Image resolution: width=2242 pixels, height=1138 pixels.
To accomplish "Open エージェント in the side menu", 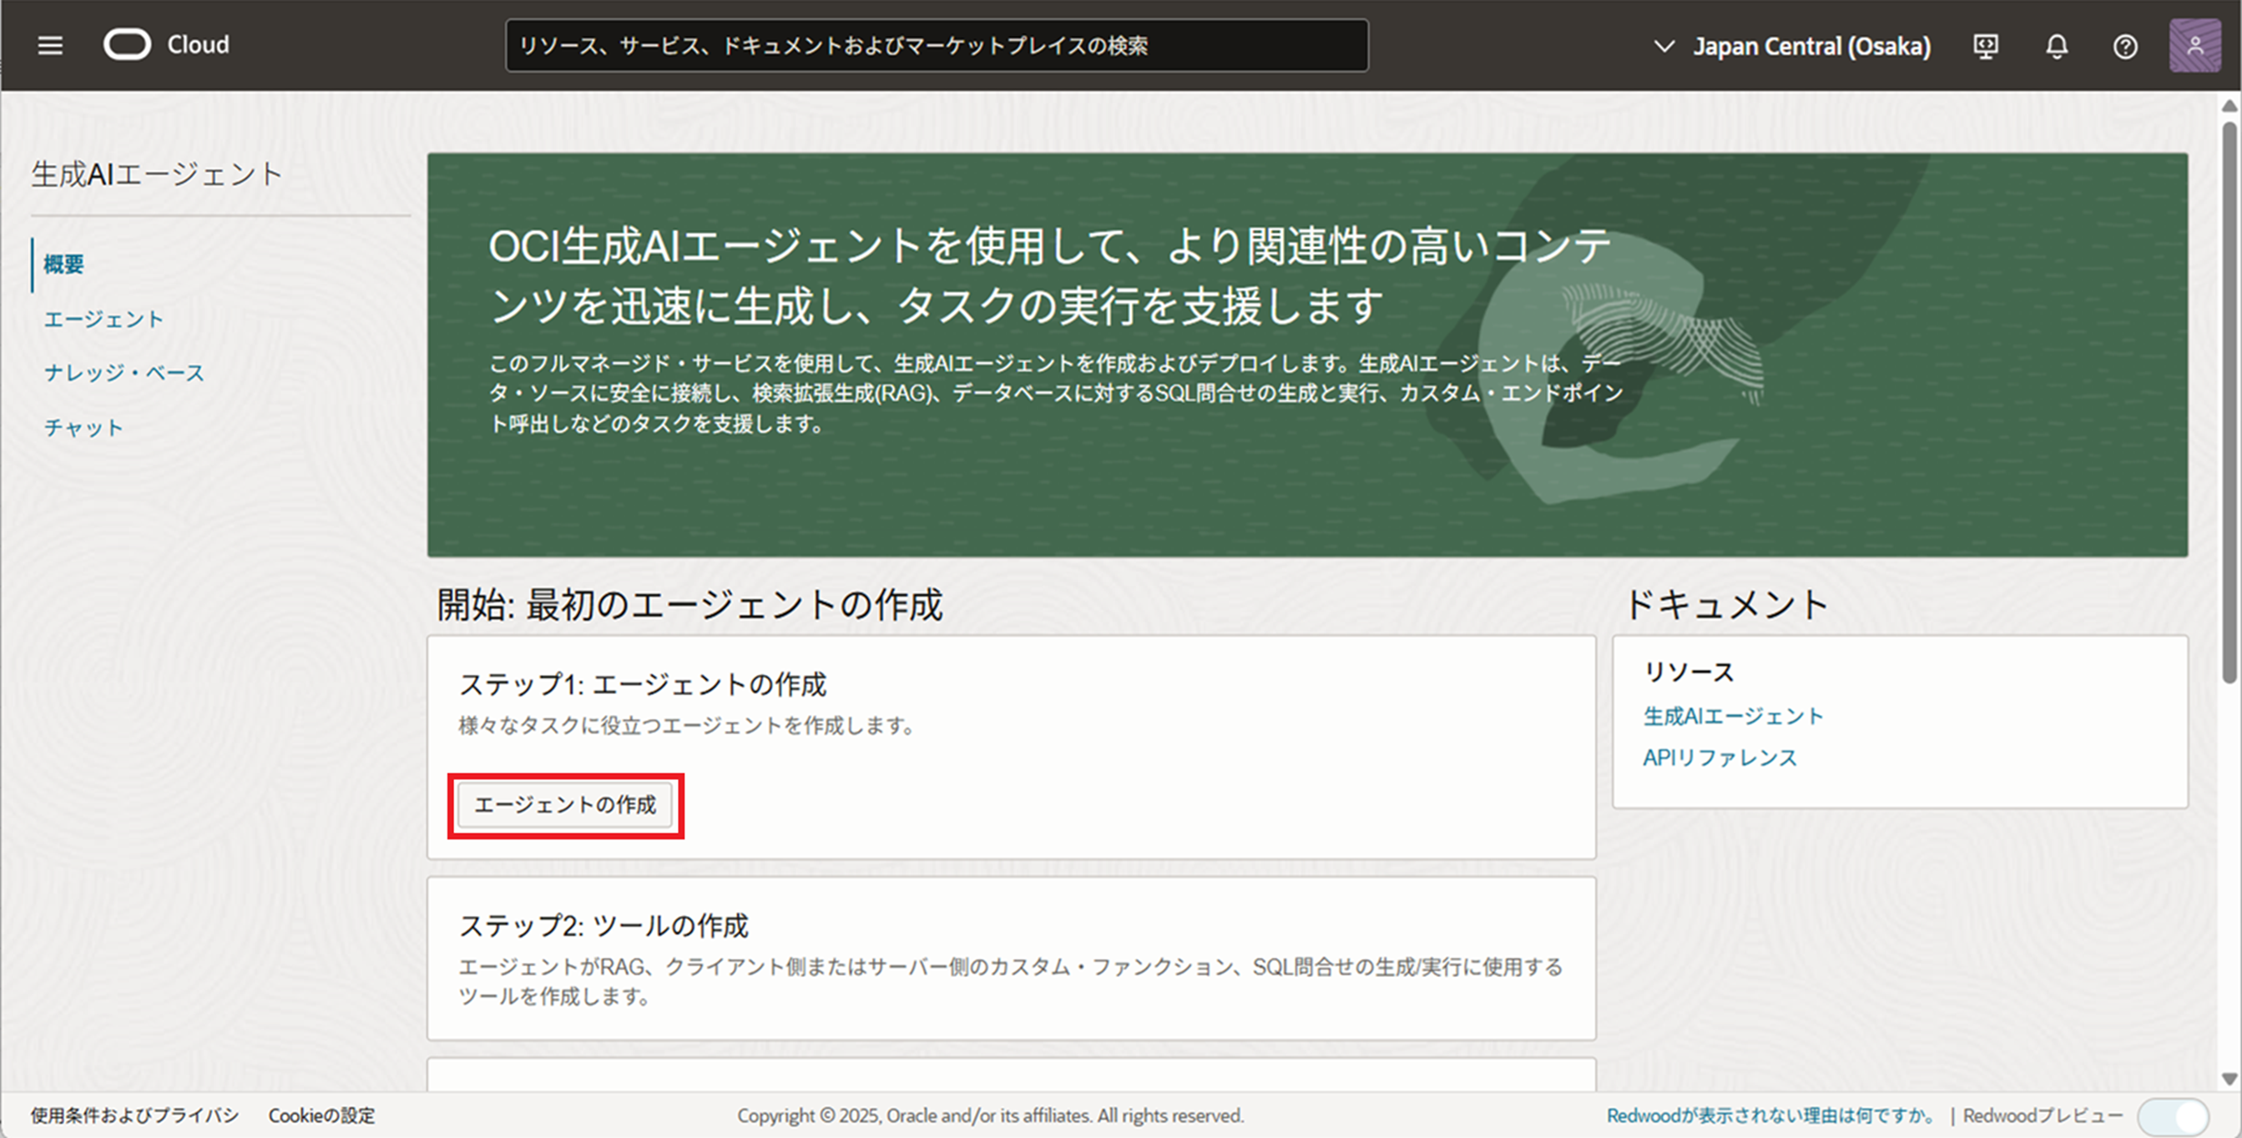I will tap(104, 320).
